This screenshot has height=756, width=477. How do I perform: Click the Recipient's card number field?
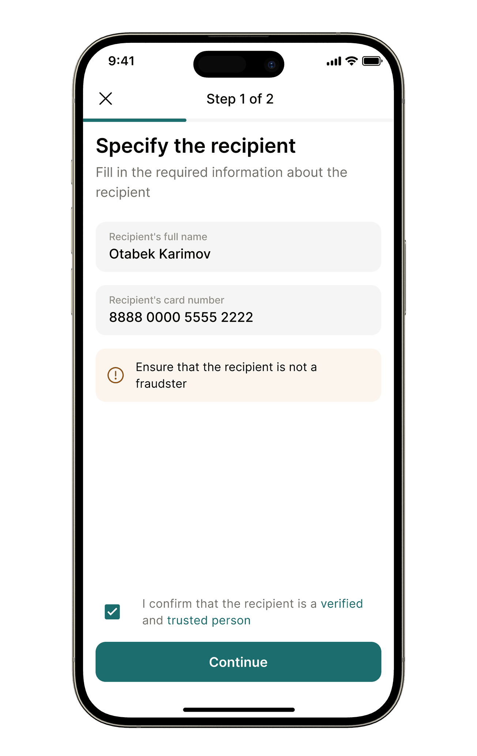(x=238, y=310)
